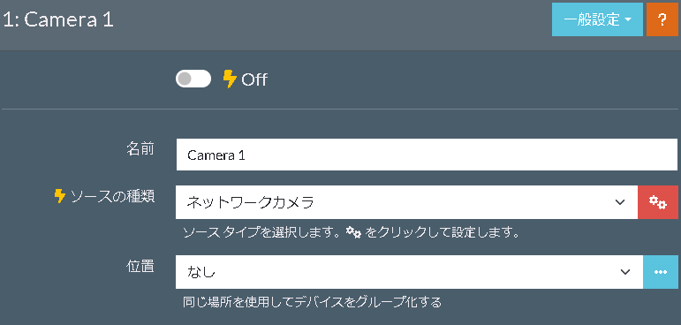Image resolution: width=681 pixels, height=325 pixels.
Task: Click the chevron arrow in the 位置 combo
Action: pyautogui.click(x=625, y=272)
